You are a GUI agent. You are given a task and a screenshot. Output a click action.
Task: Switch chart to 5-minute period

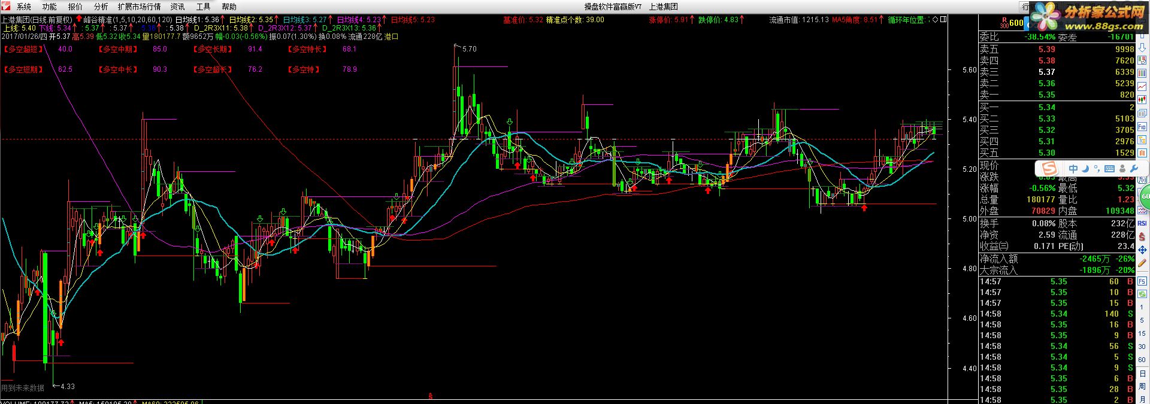(1142, 320)
